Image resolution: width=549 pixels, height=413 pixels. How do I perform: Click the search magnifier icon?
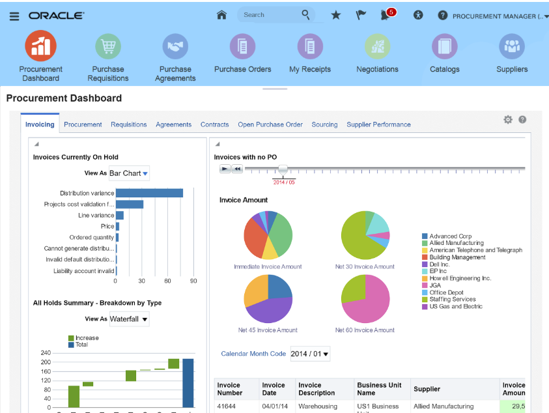tap(305, 15)
